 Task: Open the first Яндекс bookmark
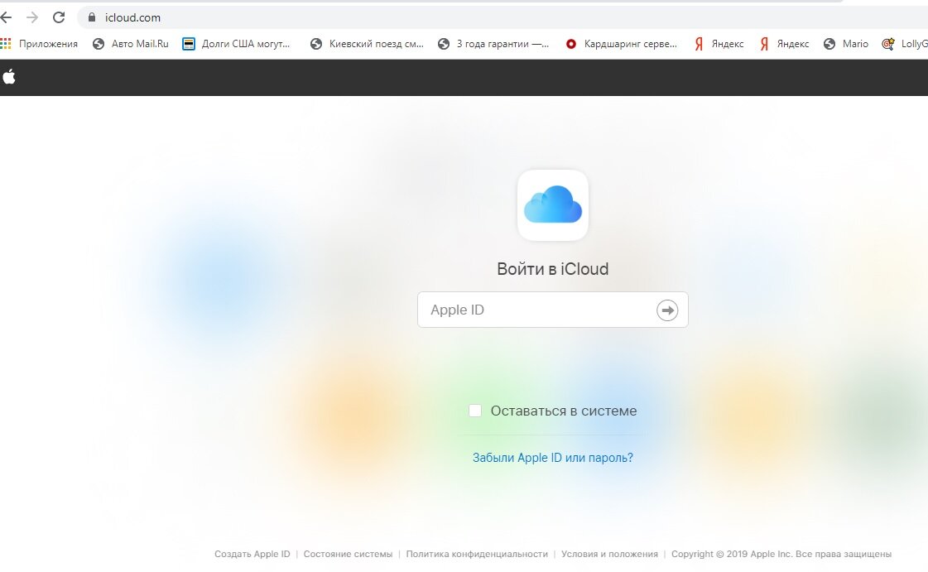719,44
